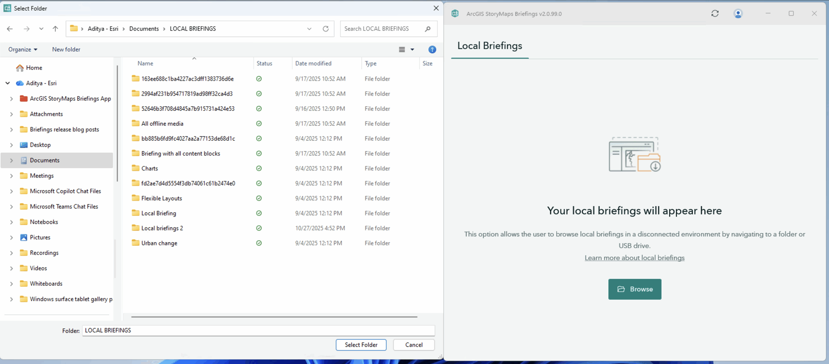Expand the recent locations chevron
This screenshot has height=364, width=829.
click(41, 29)
